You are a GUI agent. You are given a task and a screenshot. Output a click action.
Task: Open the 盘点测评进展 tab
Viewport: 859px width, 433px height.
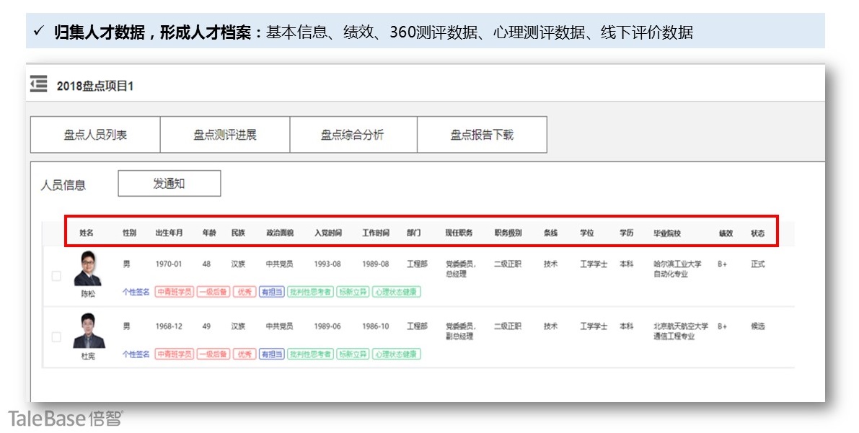tap(224, 135)
